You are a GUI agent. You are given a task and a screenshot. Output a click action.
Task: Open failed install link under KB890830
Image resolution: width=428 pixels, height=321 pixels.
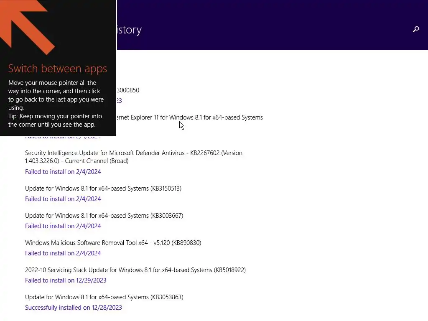pos(63,253)
